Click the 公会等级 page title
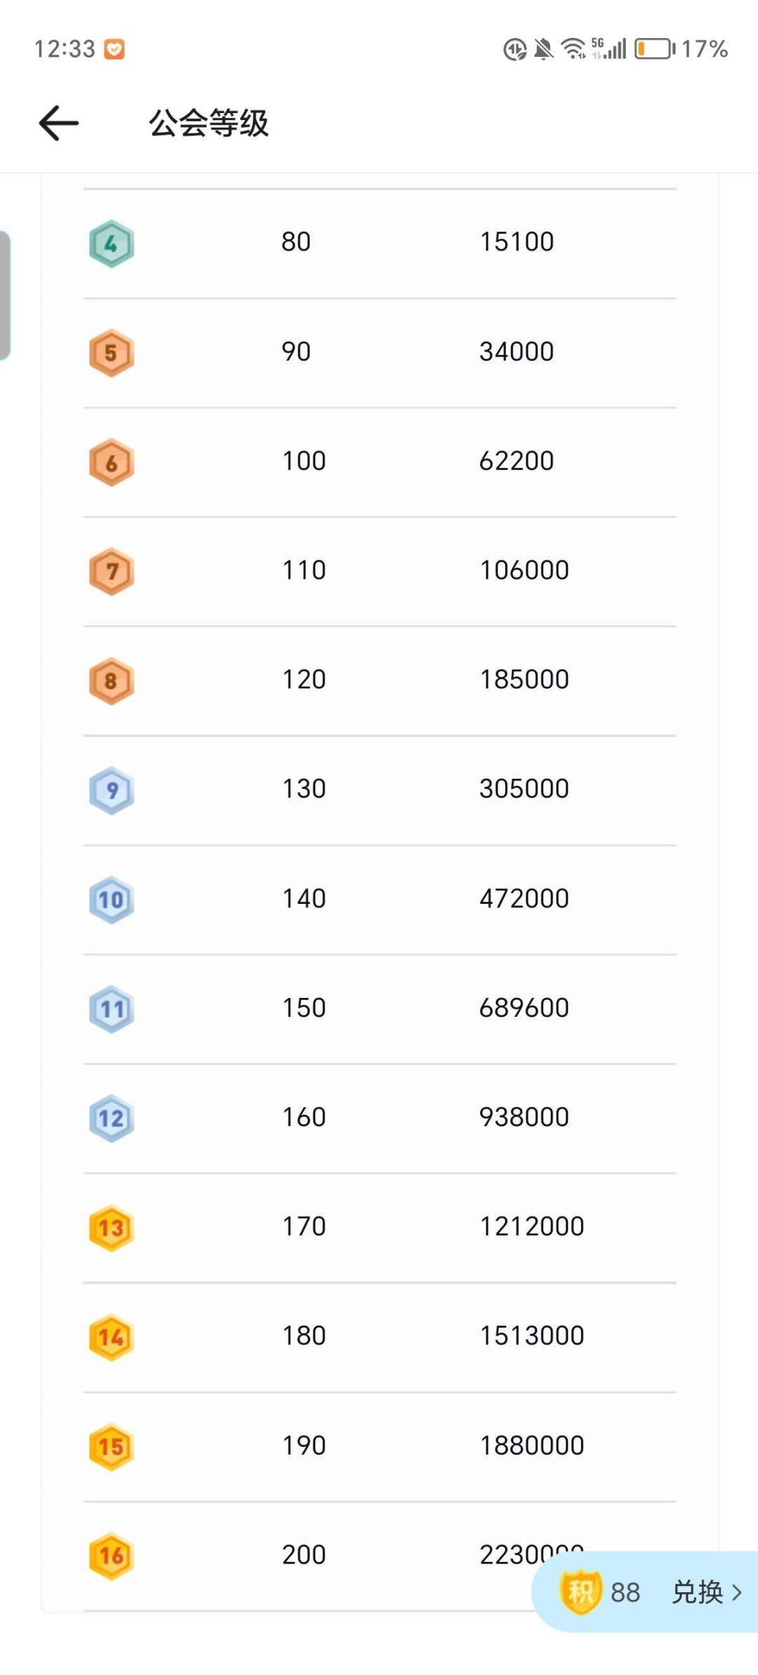This screenshot has width=758, height=1675. tap(208, 124)
